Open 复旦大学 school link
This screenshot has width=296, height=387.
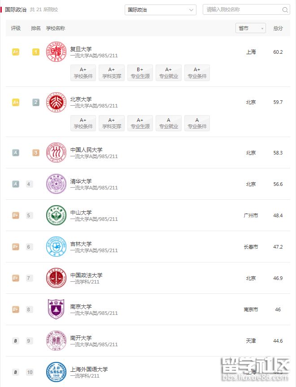pos(81,49)
